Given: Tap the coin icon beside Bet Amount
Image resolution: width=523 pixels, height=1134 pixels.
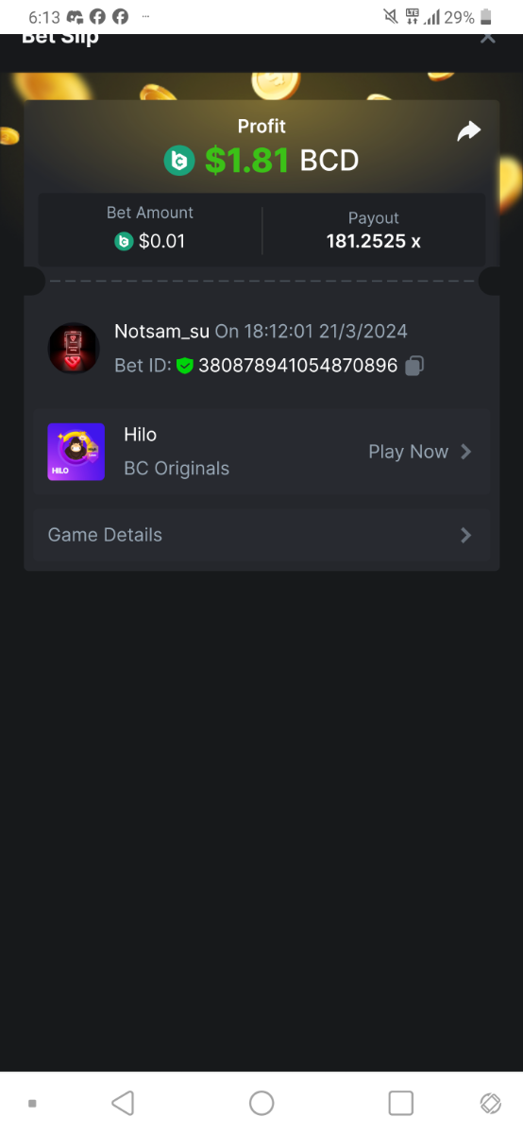Looking at the screenshot, I should pyautogui.click(x=124, y=242).
